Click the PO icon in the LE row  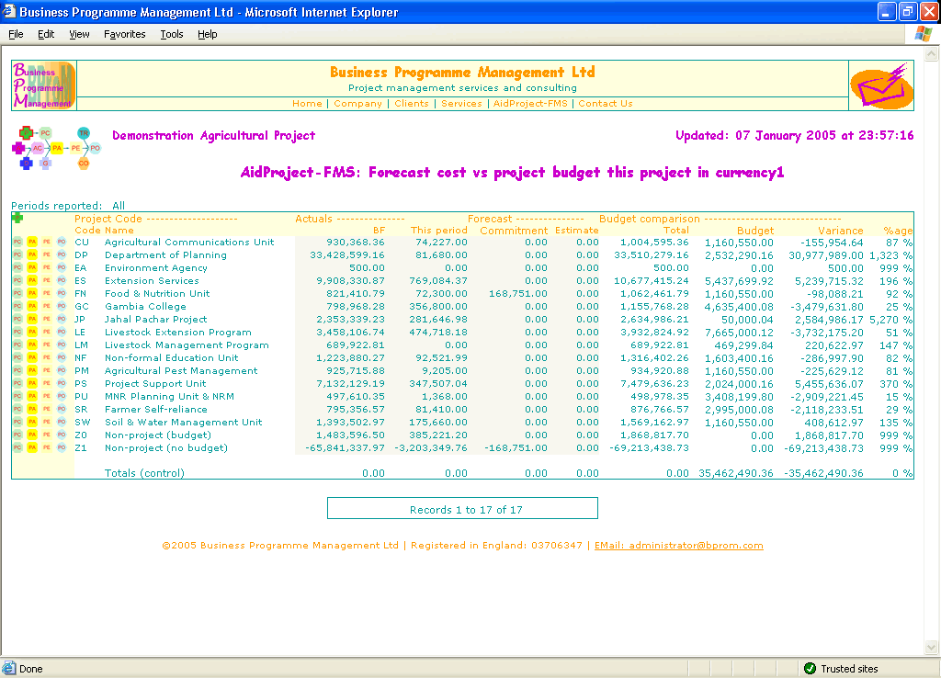62,332
